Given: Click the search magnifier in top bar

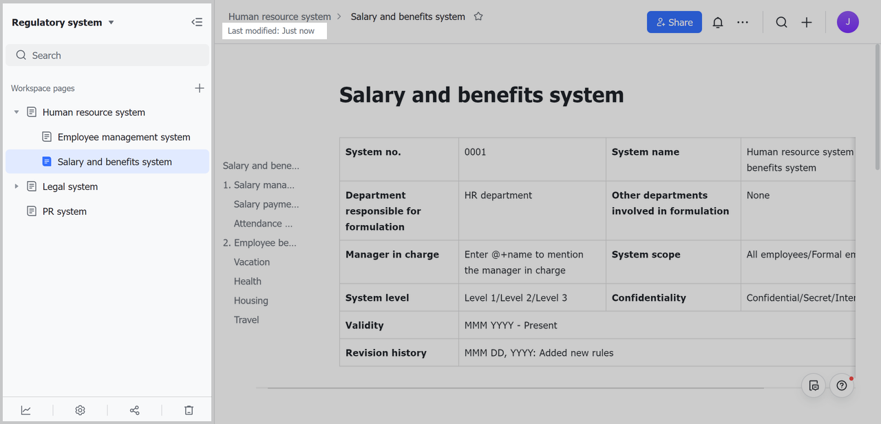Looking at the screenshot, I should click(781, 22).
